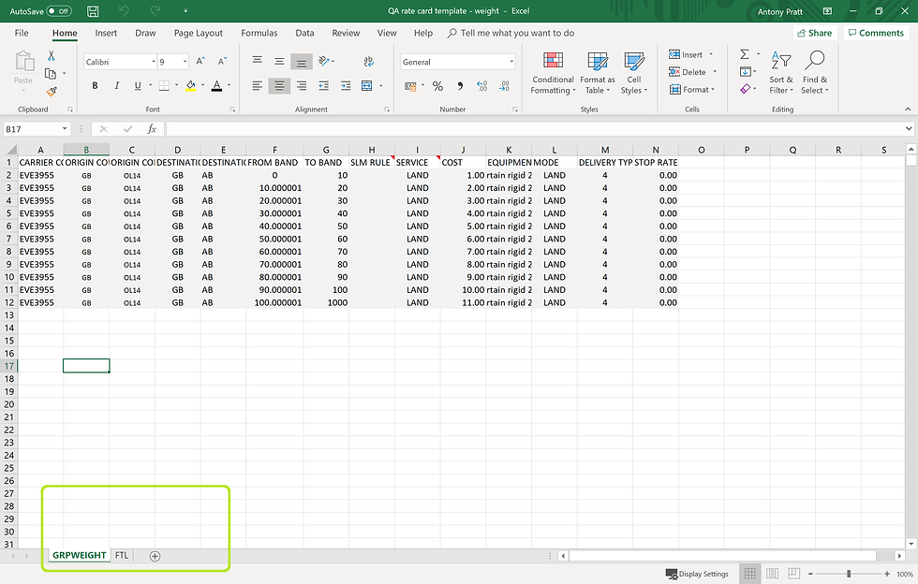Toggle Italic formatting
918x584 pixels.
(116, 86)
